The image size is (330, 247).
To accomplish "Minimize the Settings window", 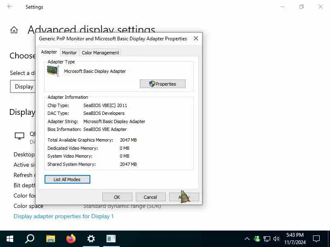I will point(283,7).
